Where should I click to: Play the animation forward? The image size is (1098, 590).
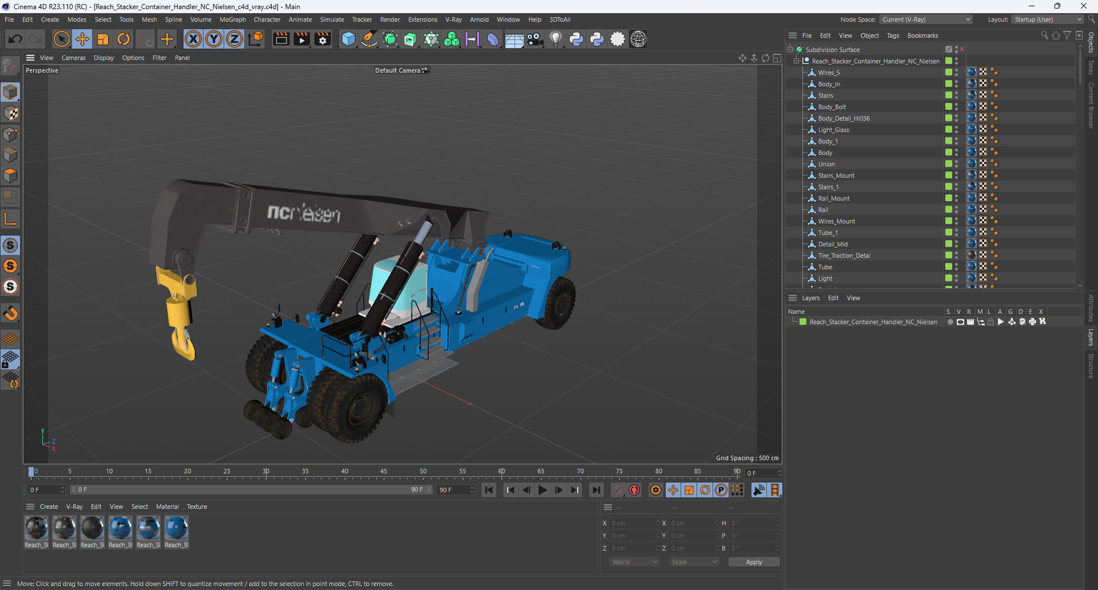(x=542, y=490)
